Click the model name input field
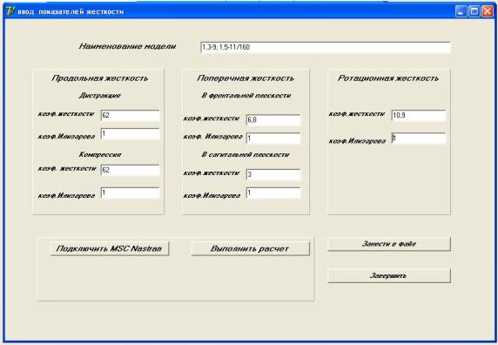The height and width of the screenshot is (345, 498). tap(326, 48)
